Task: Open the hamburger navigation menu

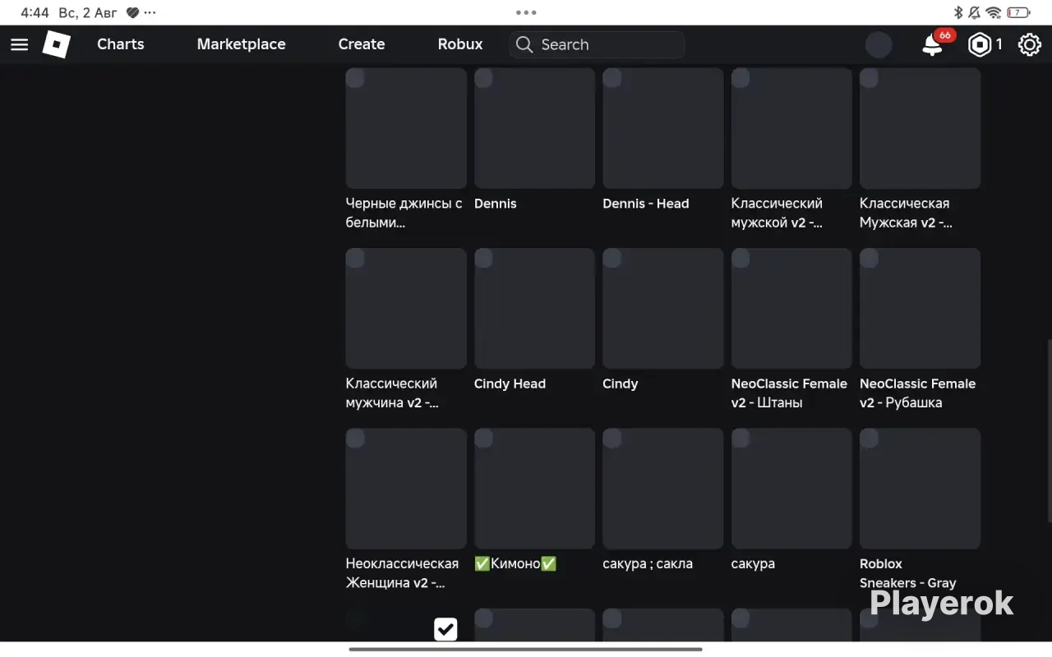Action: pos(19,44)
